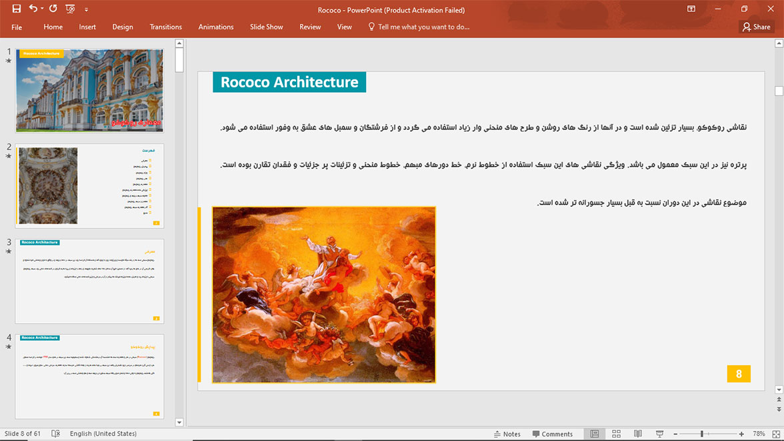Click the third Persian text line on slide

641,202
